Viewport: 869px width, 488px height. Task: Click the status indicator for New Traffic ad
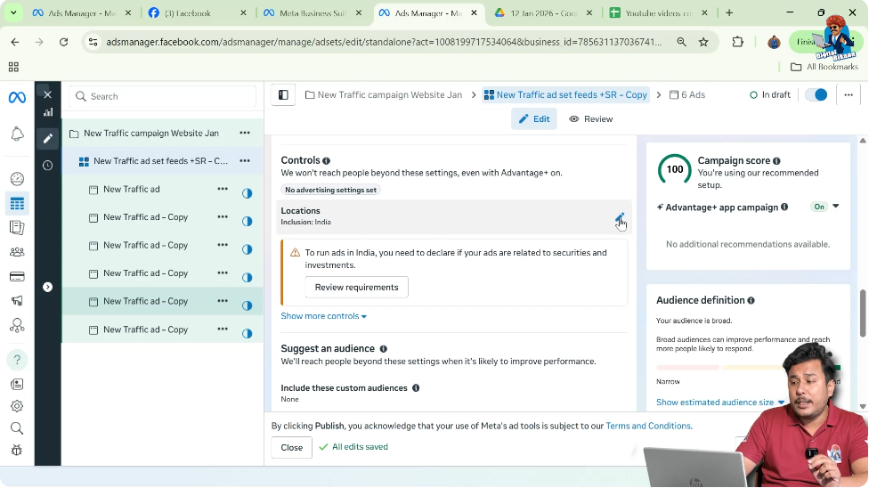(248, 193)
